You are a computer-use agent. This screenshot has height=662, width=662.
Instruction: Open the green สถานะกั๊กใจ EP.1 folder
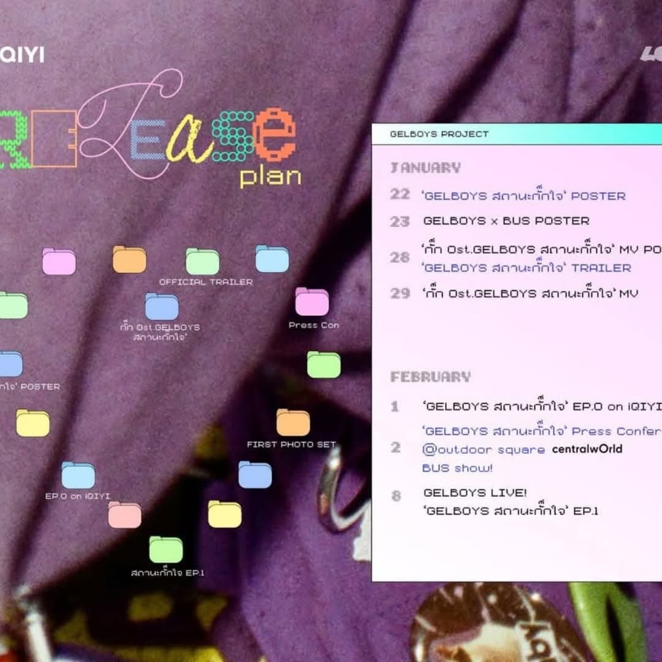click(x=166, y=550)
